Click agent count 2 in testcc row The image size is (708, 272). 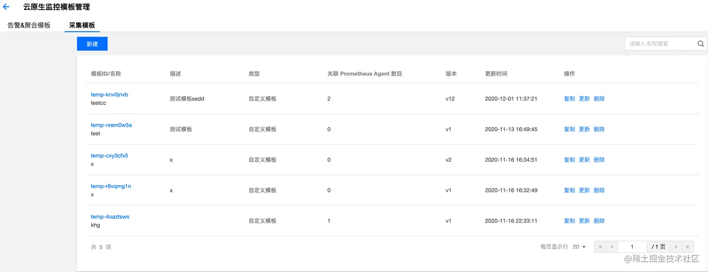pyautogui.click(x=329, y=99)
